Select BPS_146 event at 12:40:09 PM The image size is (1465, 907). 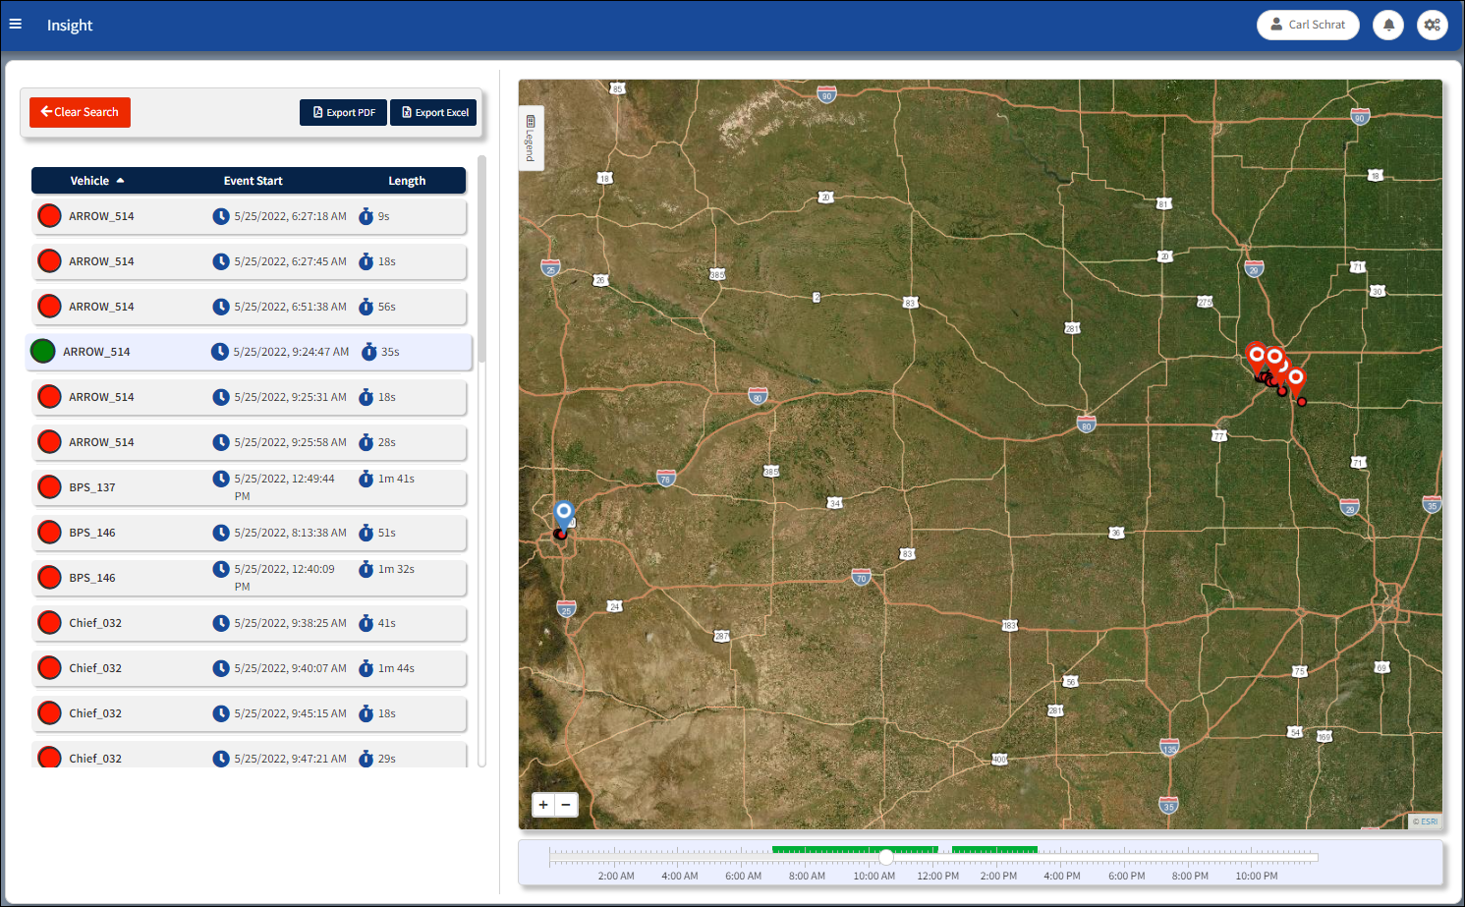pos(249,578)
